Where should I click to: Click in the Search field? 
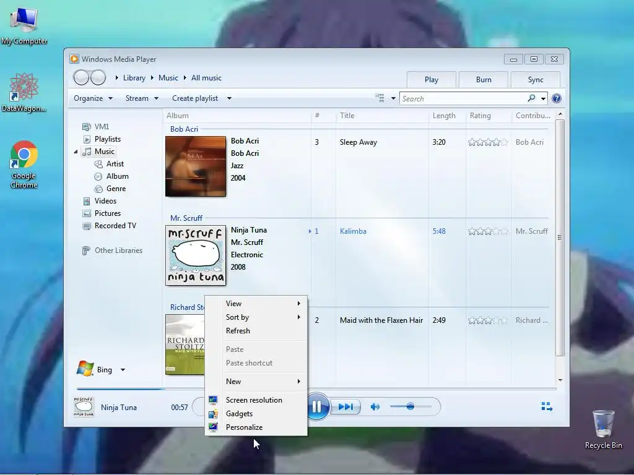point(463,98)
